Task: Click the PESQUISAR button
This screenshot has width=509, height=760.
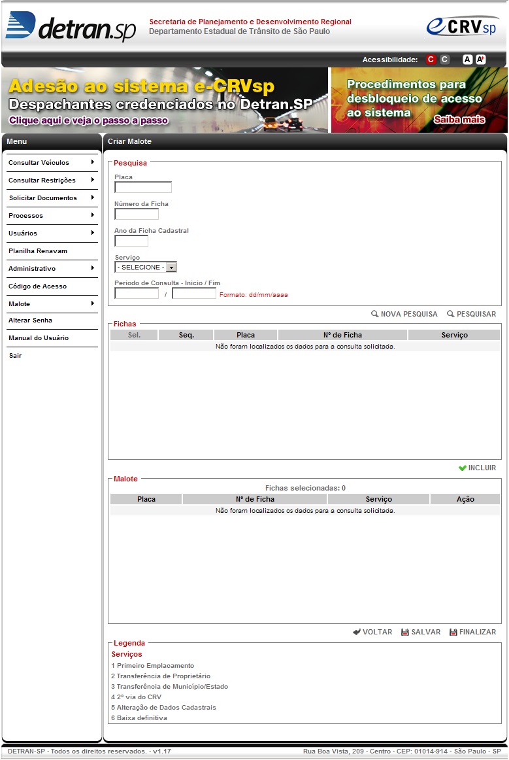Action: click(x=472, y=314)
